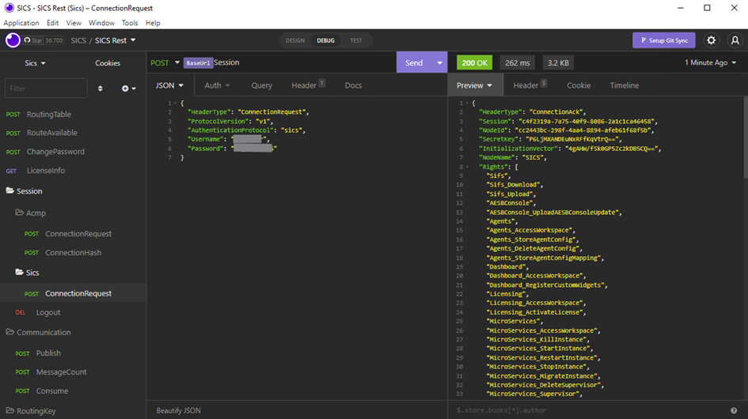Click the Insomnia logo icon
This screenshot has width=748, height=419.
click(x=13, y=40)
